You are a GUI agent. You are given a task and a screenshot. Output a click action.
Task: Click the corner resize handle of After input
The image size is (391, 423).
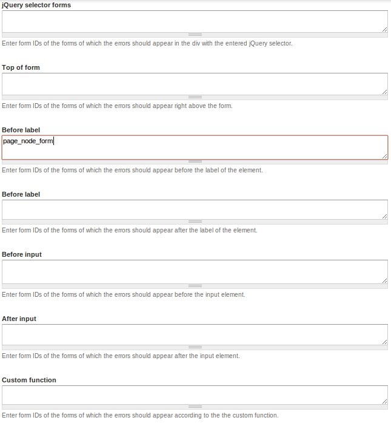(x=385, y=342)
